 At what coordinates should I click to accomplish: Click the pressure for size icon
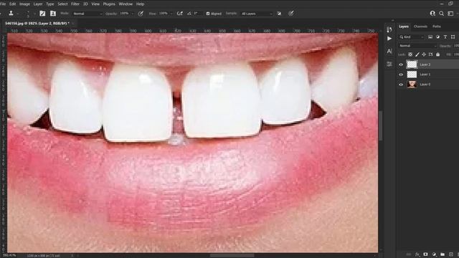pos(290,14)
